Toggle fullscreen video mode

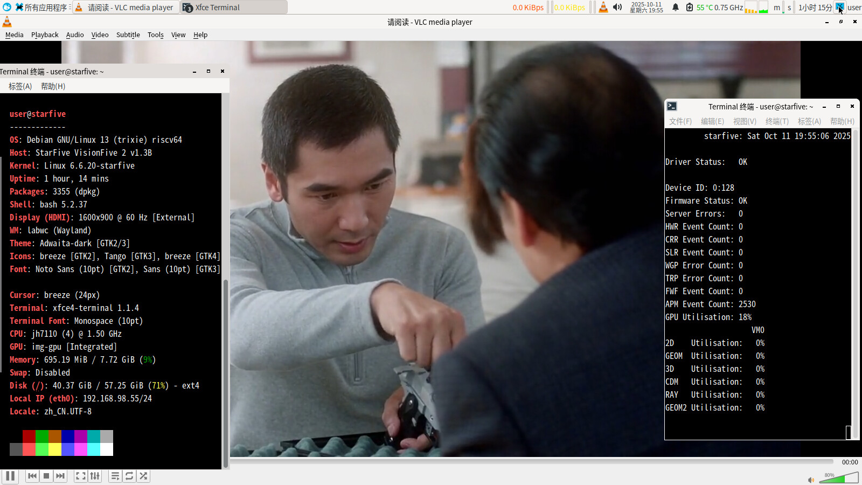81,476
